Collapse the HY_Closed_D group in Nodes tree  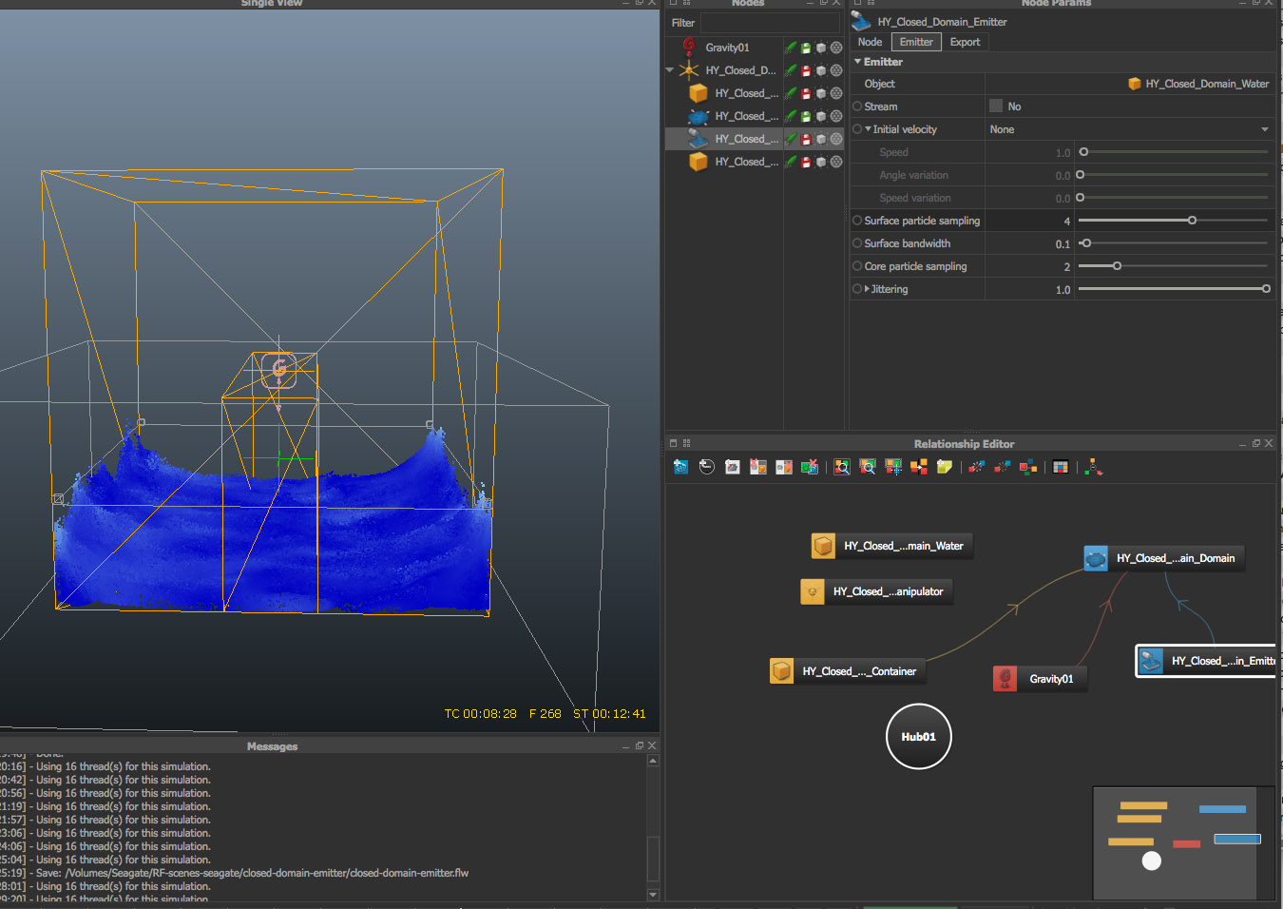(x=670, y=70)
